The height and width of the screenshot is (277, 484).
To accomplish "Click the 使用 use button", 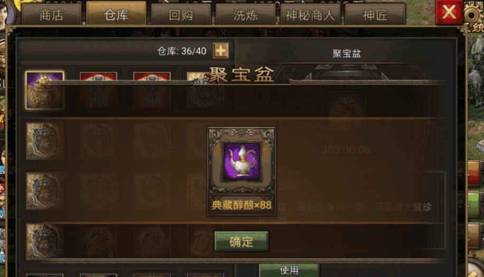I will click(x=289, y=270).
